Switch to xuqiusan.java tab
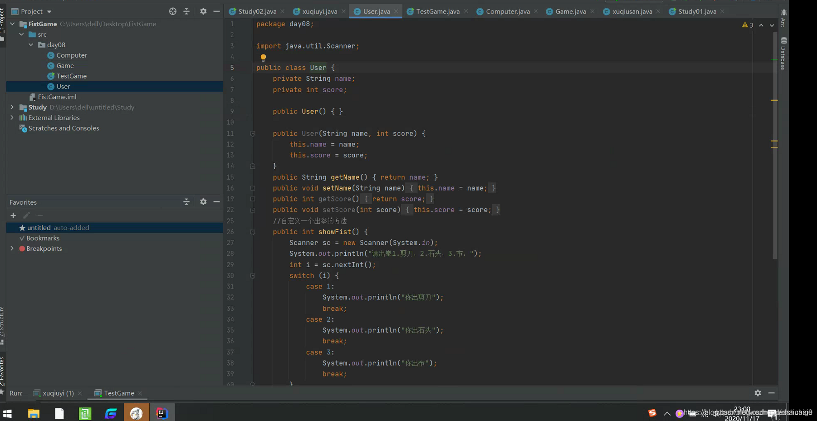The image size is (817, 421). pos(632,11)
